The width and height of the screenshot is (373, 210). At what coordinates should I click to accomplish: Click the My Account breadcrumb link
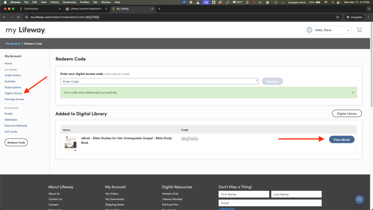(13, 44)
